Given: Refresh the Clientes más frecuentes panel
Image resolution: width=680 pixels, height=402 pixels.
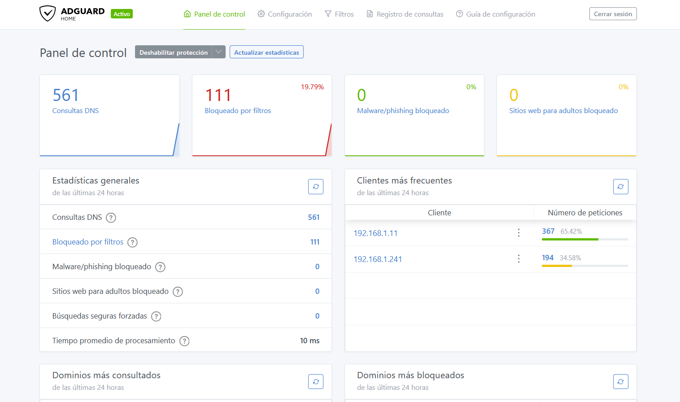Looking at the screenshot, I should tap(620, 186).
